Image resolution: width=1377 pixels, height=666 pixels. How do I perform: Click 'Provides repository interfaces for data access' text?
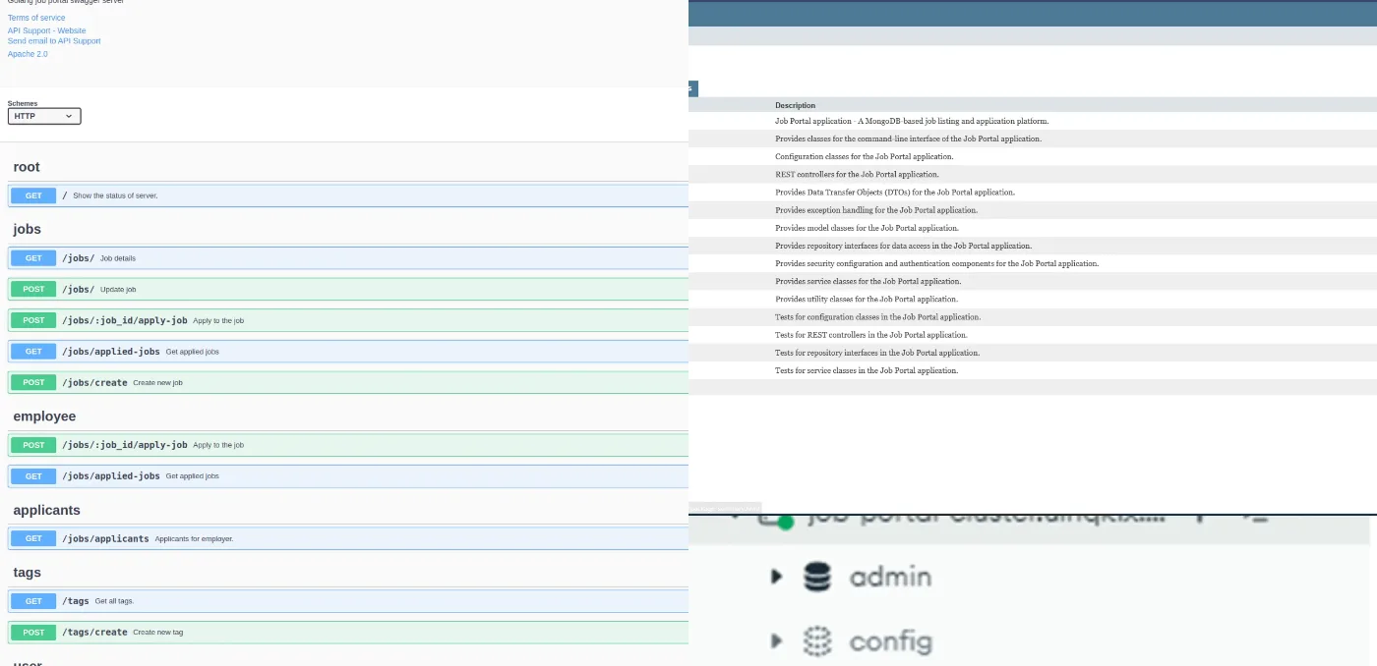point(903,247)
